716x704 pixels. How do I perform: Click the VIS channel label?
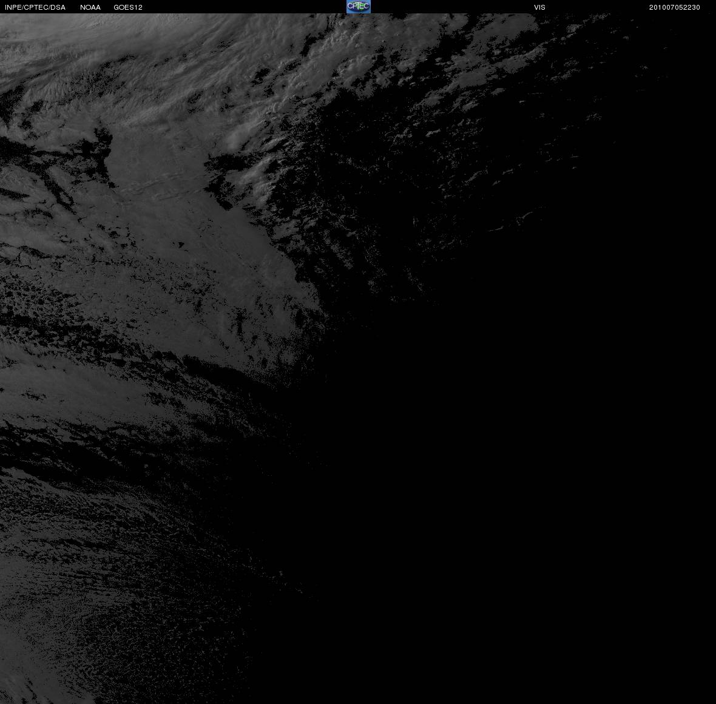click(x=540, y=7)
